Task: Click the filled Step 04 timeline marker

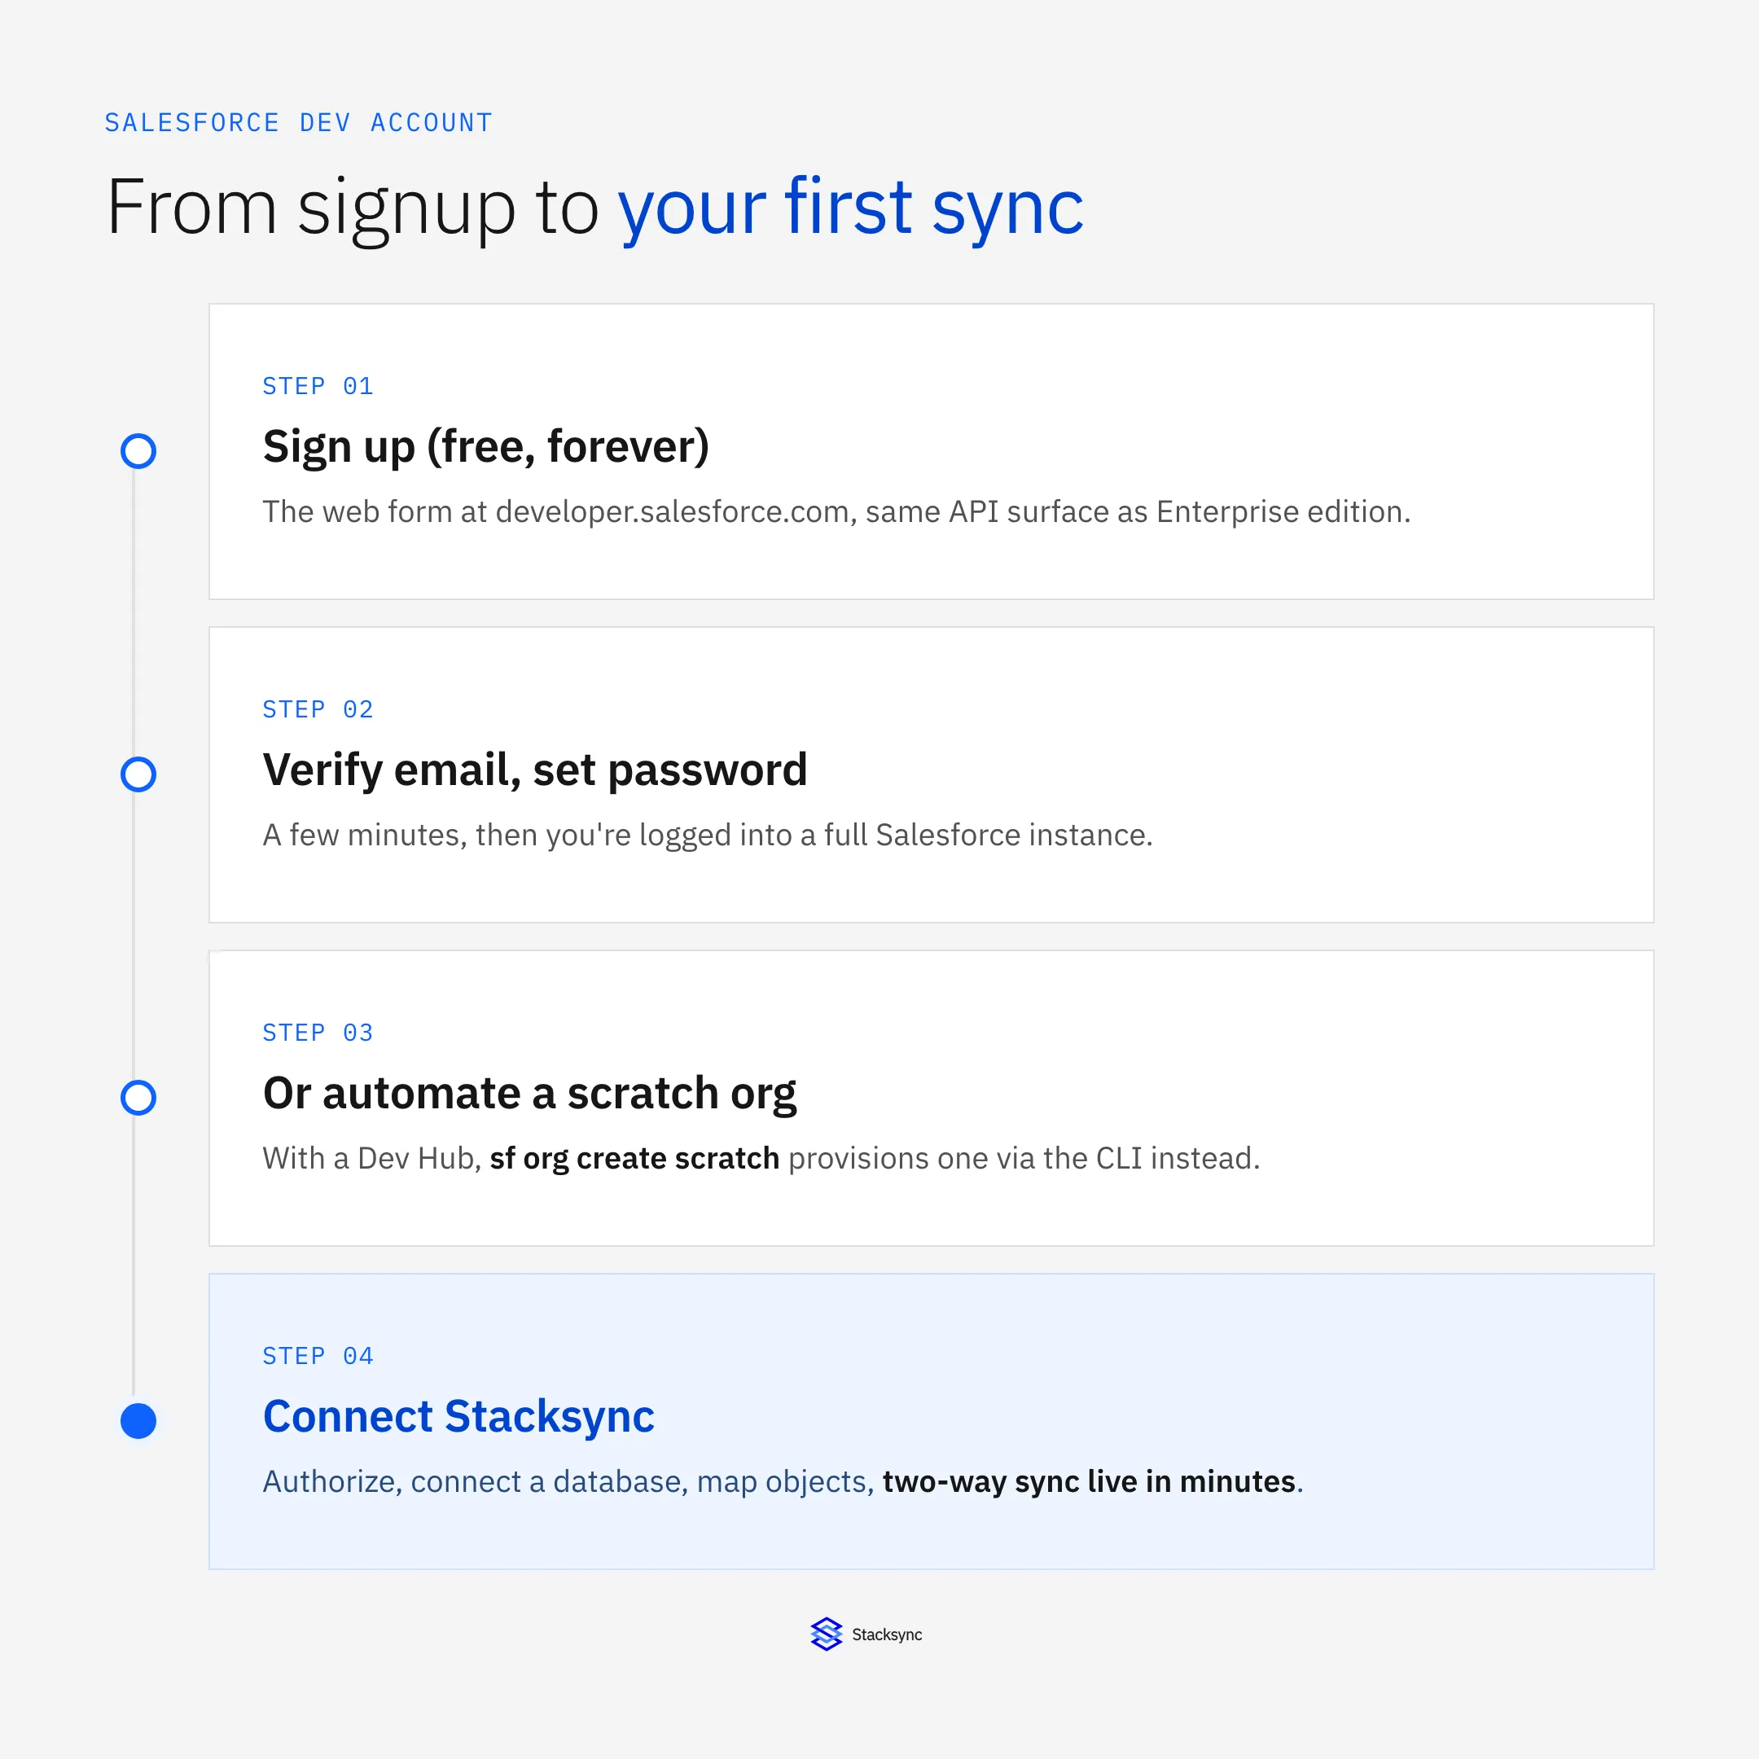Action: point(138,1420)
